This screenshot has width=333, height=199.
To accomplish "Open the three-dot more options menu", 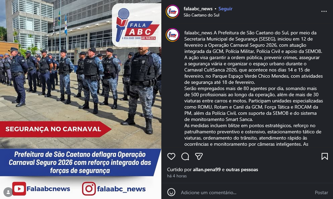I will (x=324, y=11).
